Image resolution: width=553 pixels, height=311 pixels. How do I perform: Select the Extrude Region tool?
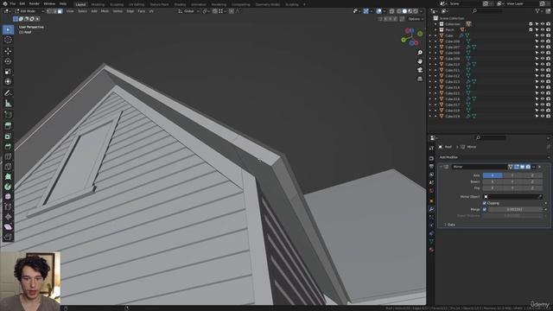click(8, 126)
